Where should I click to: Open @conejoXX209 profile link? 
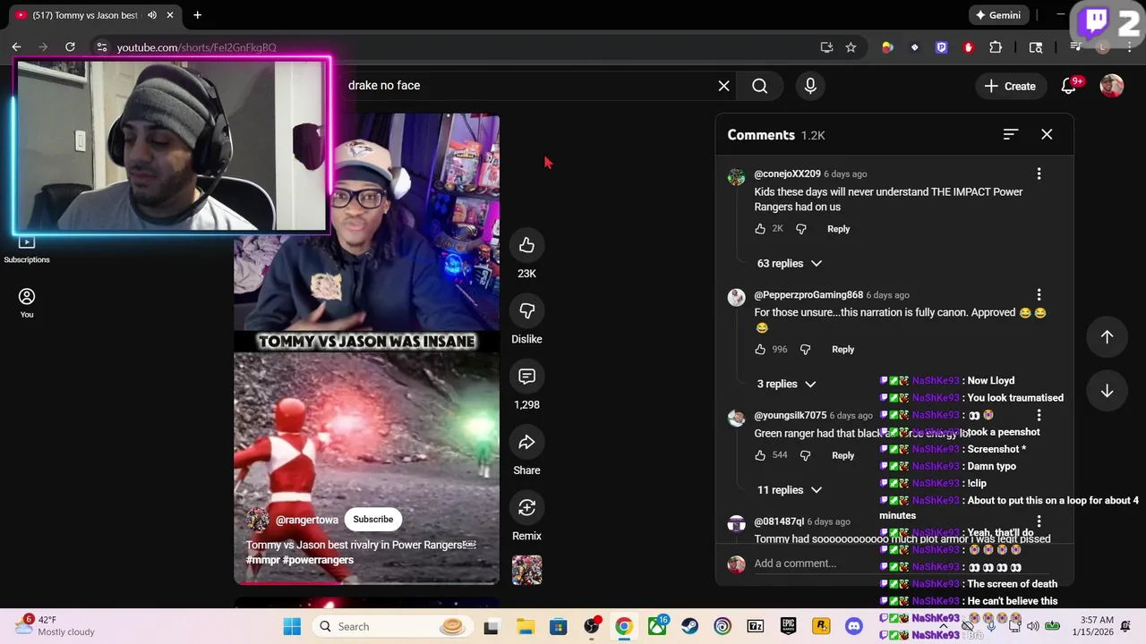(x=787, y=174)
